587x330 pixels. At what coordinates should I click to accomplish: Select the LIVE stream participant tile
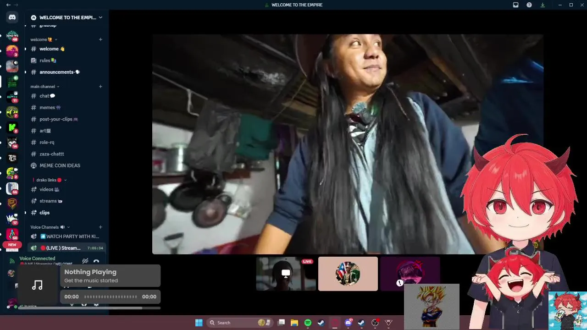[286, 274]
